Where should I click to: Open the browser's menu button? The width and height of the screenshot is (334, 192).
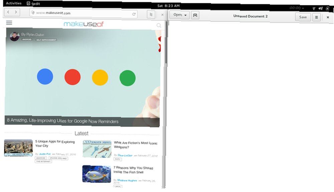151,14
